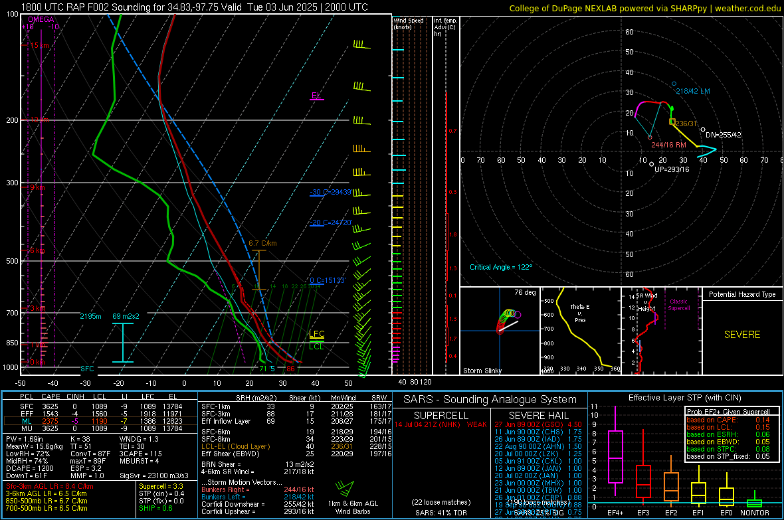The height and width of the screenshot is (520, 784).
Task: Click the 'Classic Supercell' label
Action: (x=679, y=305)
